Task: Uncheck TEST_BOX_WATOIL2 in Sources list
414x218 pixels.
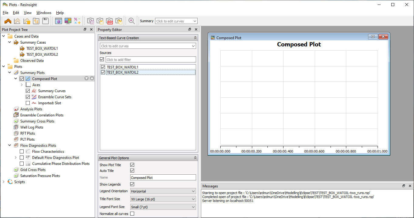Action: coord(103,72)
